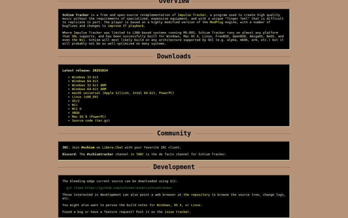Go to the issue tracker link
Viewport: 348px width, 218px height.
point(177,212)
